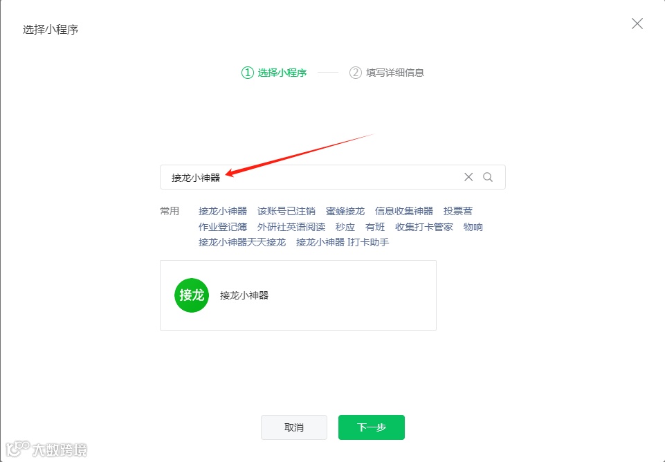
Task: Click the magnifier search icon
Action: [488, 177]
